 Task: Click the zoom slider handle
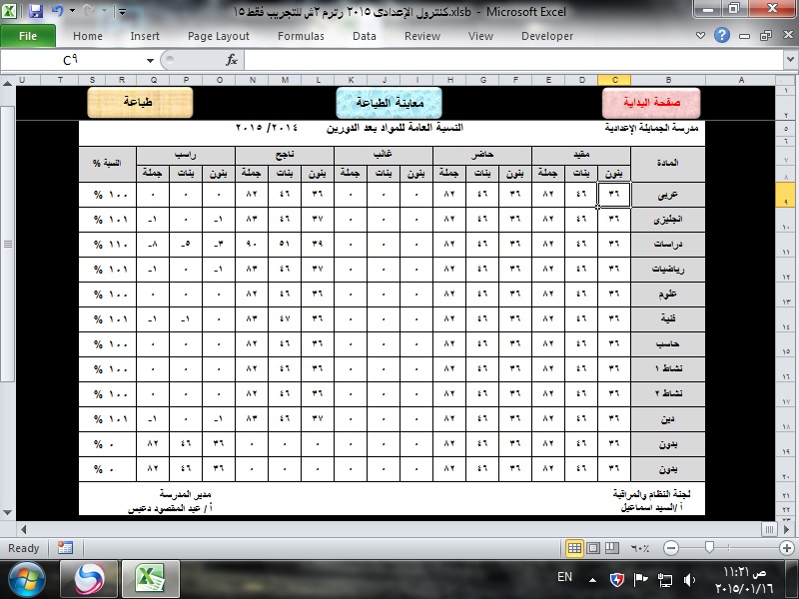tap(709, 548)
